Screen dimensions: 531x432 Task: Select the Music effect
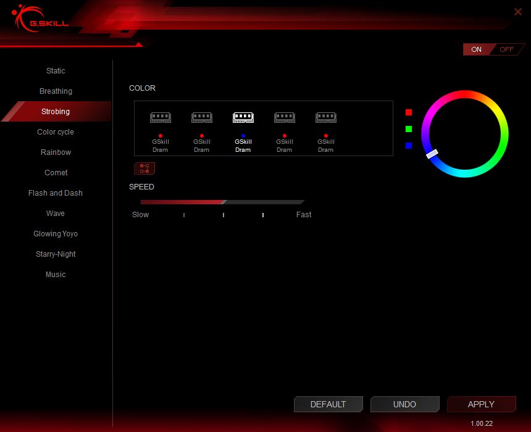[56, 274]
